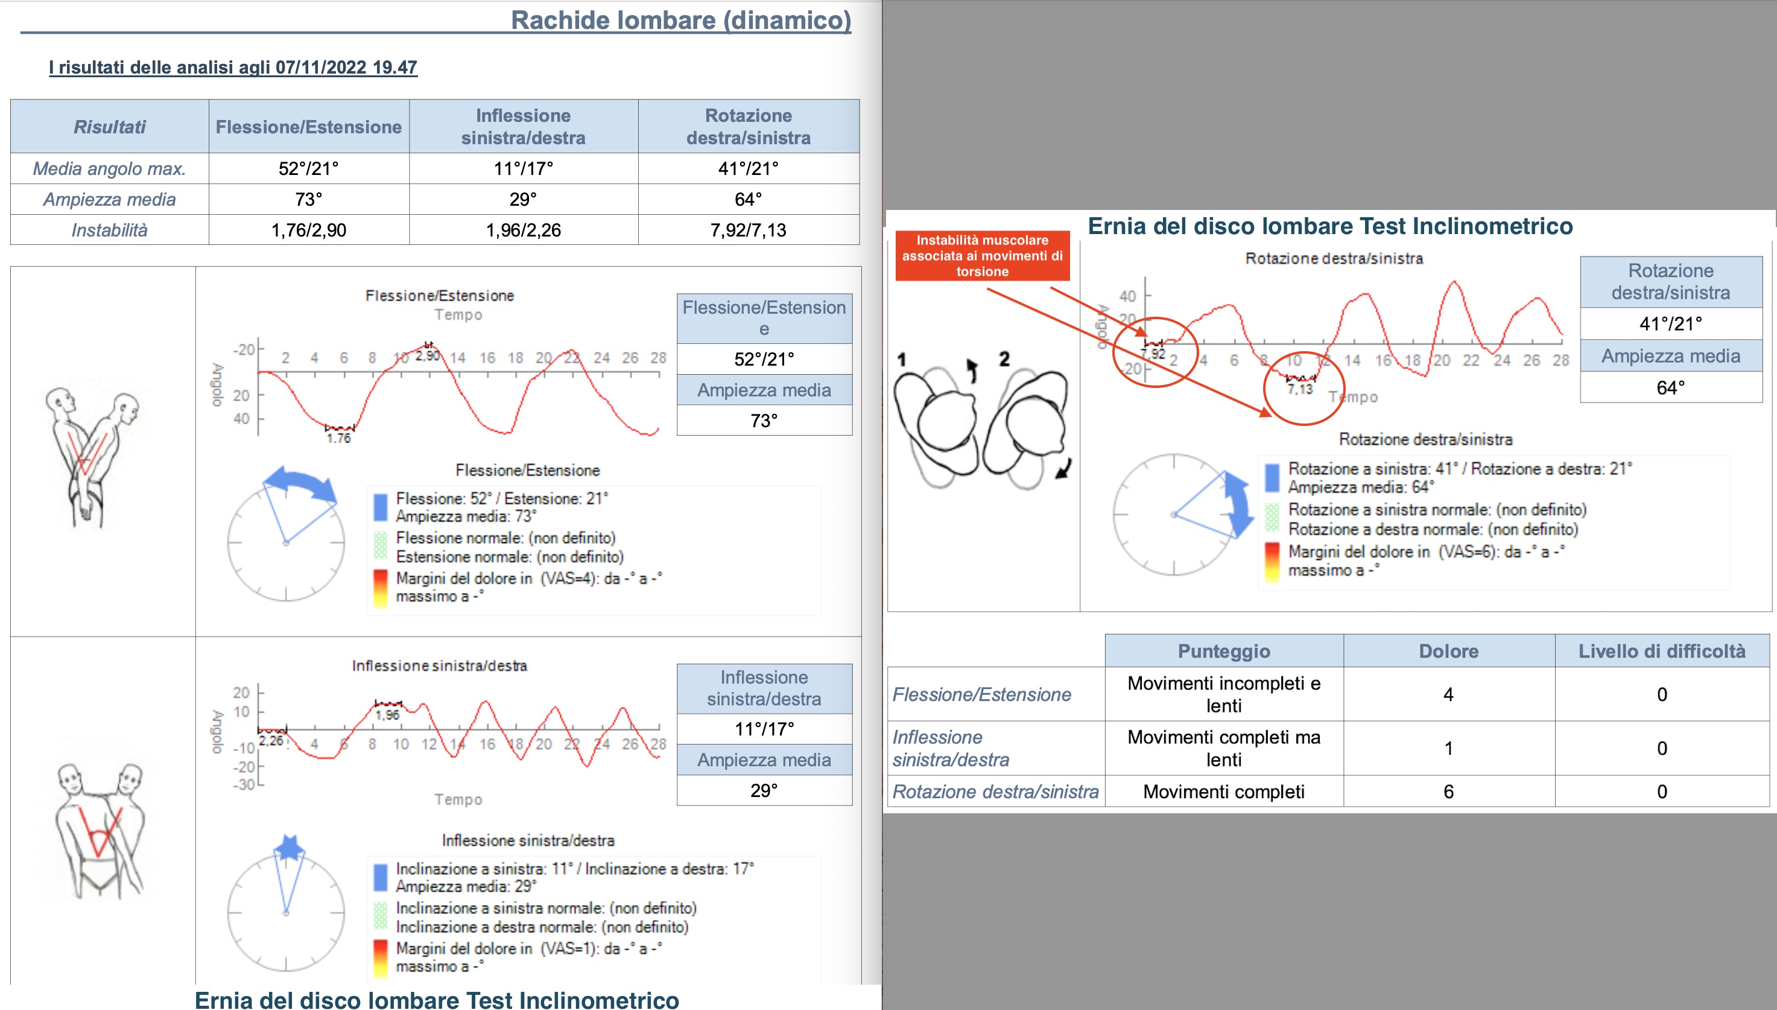Click the red-yellow gradient swatch beside 'VAS=6'
The width and height of the screenshot is (1777, 1010).
click(1272, 562)
